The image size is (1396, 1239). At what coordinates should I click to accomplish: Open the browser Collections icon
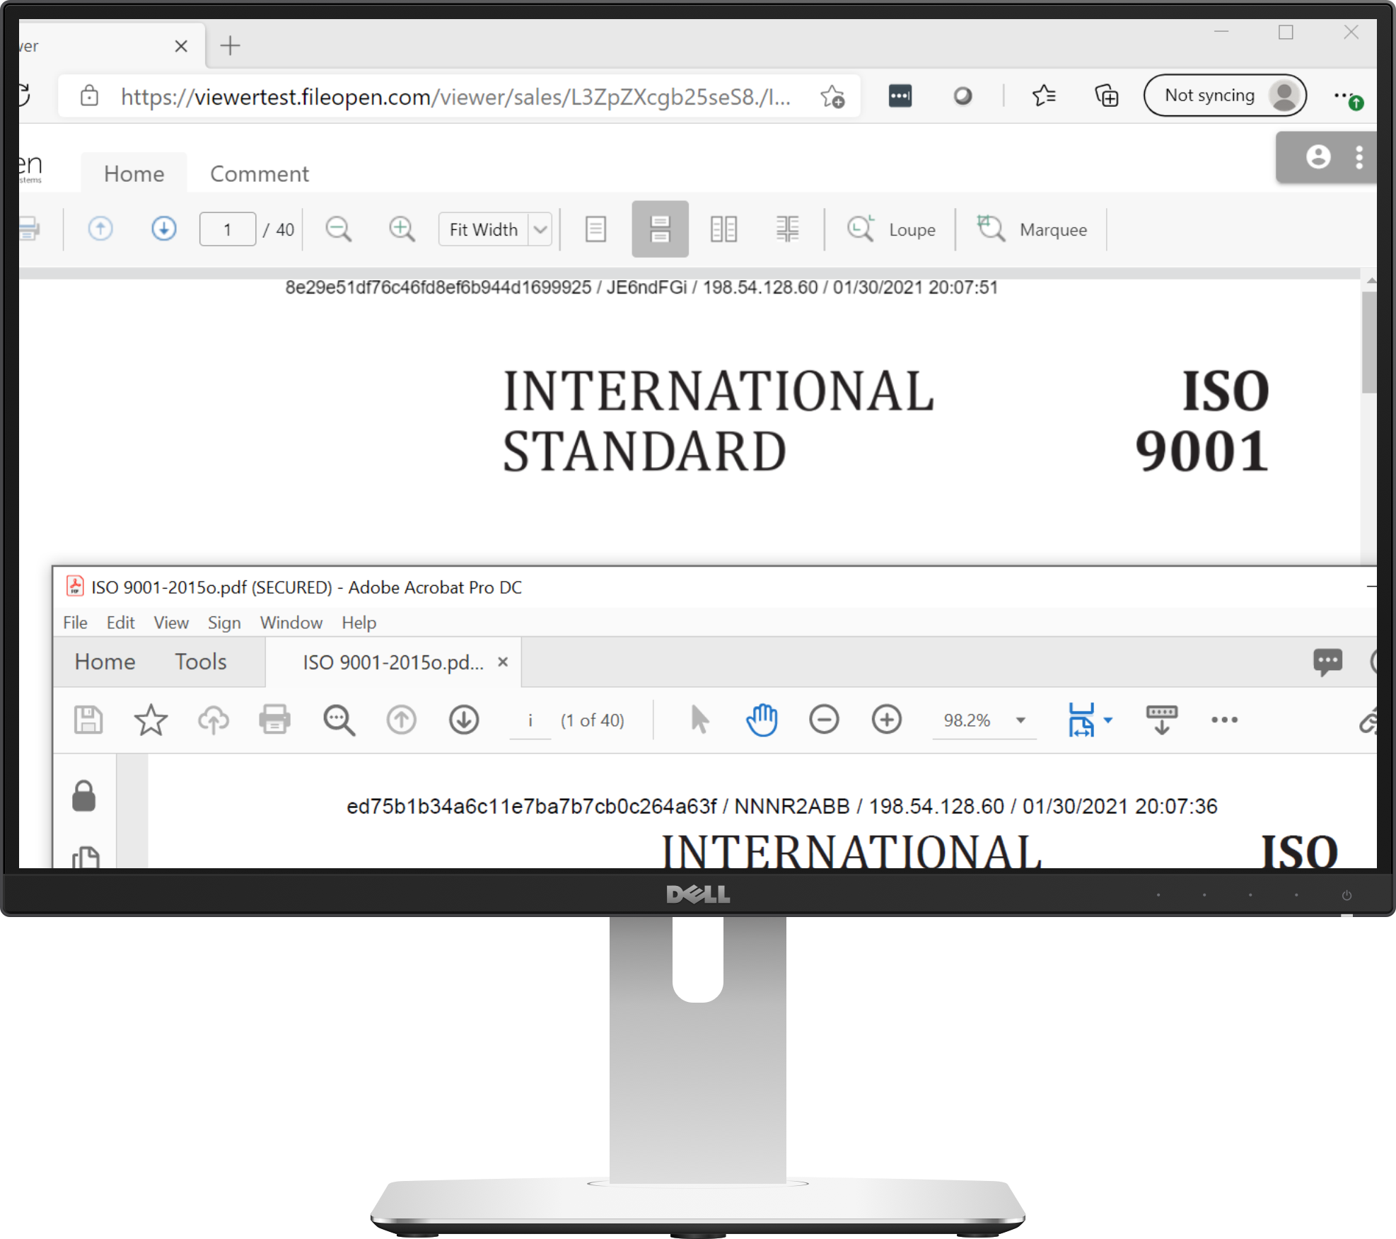pos(1106,96)
